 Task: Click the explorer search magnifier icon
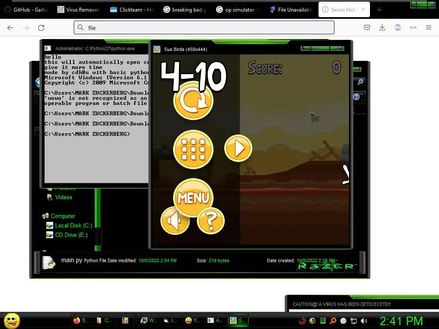[x=360, y=82]
